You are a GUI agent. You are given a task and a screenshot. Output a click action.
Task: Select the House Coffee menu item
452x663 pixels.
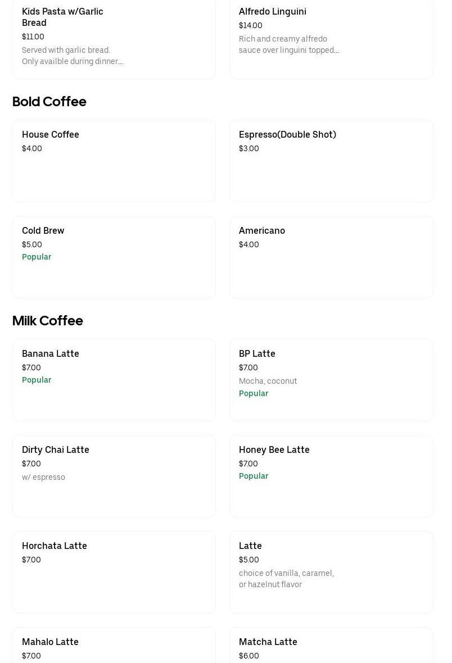[114, 161]
